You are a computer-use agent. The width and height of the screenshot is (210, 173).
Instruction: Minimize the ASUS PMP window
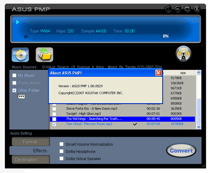(178, 9)
